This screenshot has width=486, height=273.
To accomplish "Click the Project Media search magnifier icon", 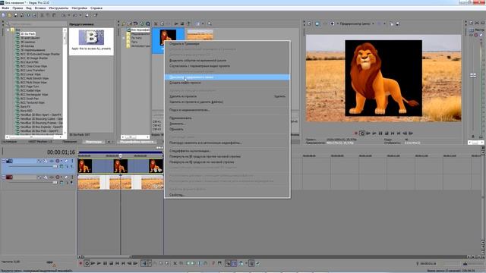I will [x=210, y=24].
